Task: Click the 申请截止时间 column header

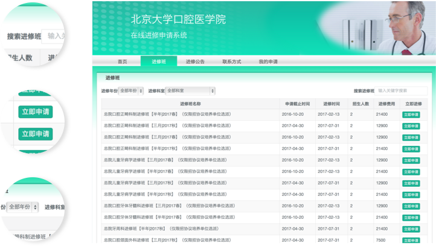Action: coord(297,104)
